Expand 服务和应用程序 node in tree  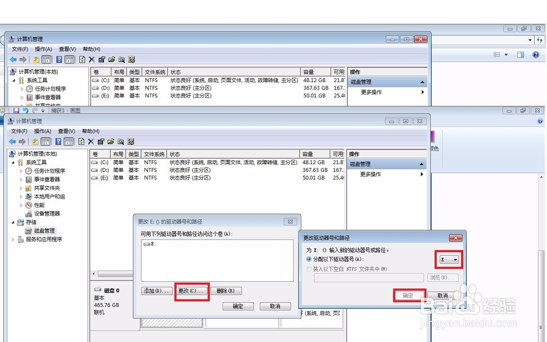(13, 240)
